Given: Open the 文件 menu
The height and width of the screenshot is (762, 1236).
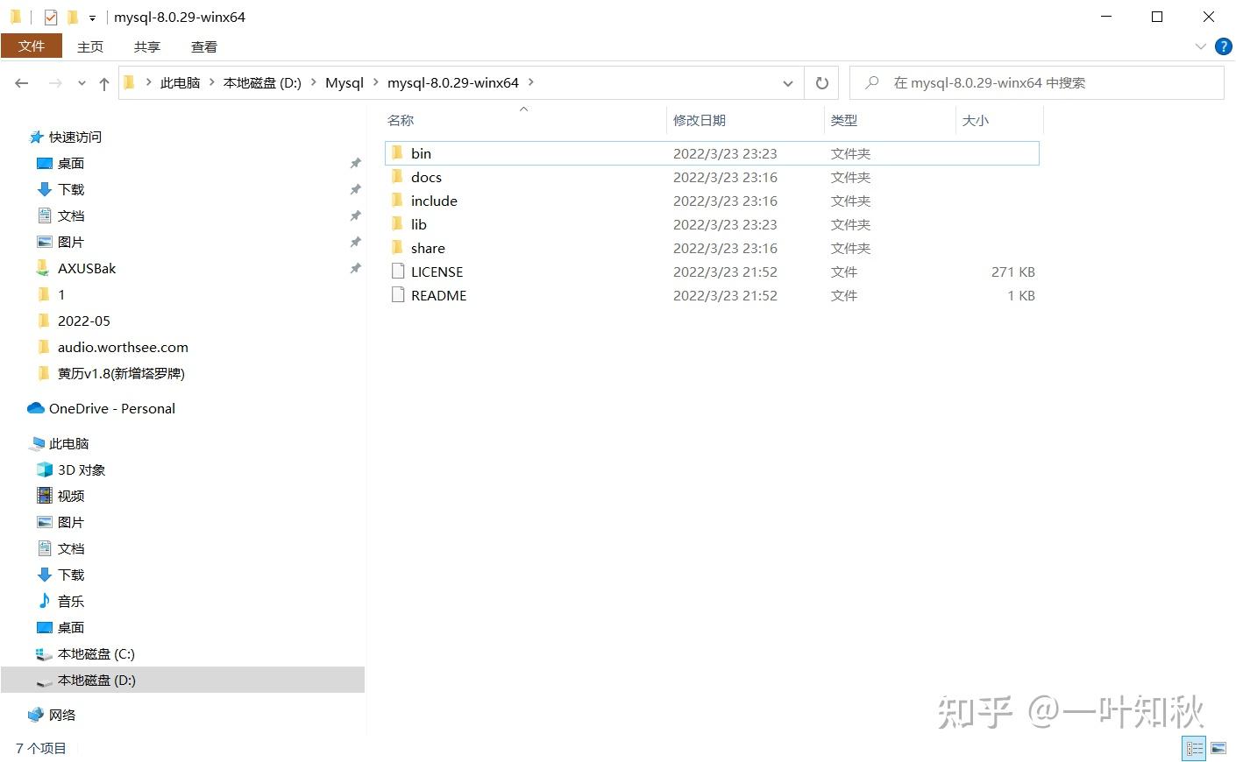Looking at the screenshot, I should coord(32,46).
